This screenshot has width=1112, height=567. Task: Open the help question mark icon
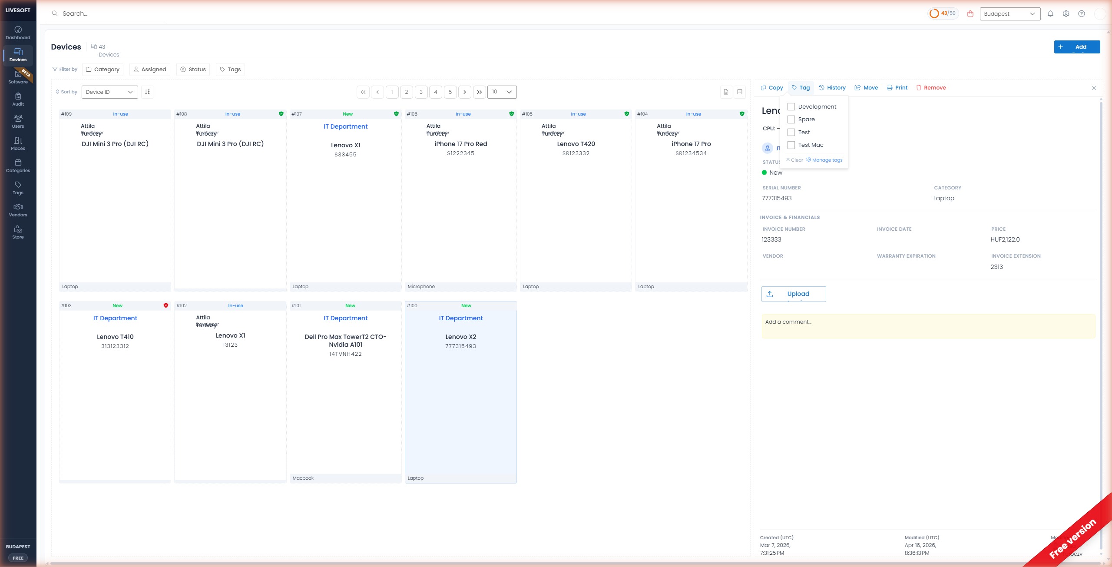point(1082,13)
